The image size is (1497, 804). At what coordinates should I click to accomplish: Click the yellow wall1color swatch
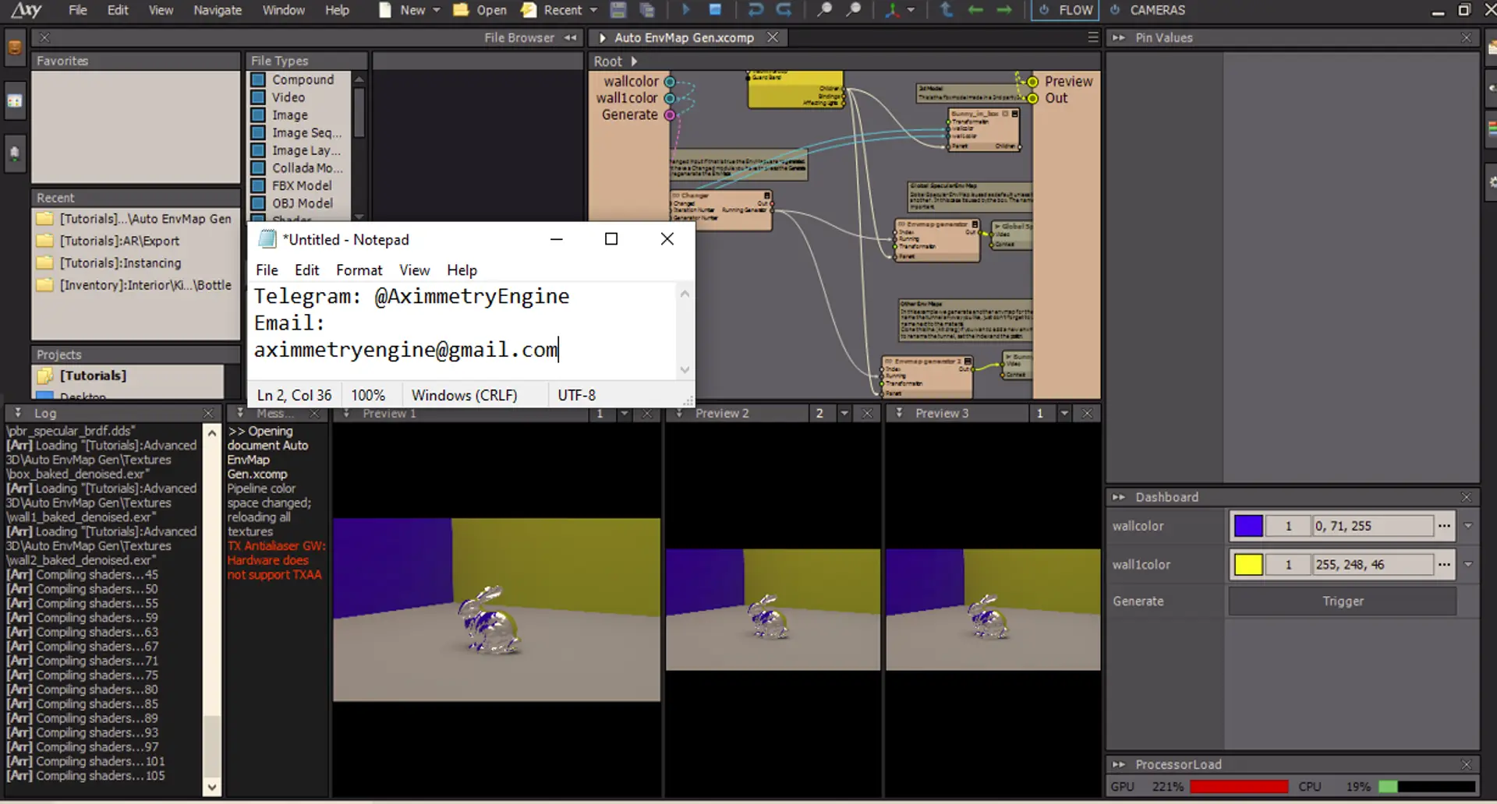click(1247, 565)
